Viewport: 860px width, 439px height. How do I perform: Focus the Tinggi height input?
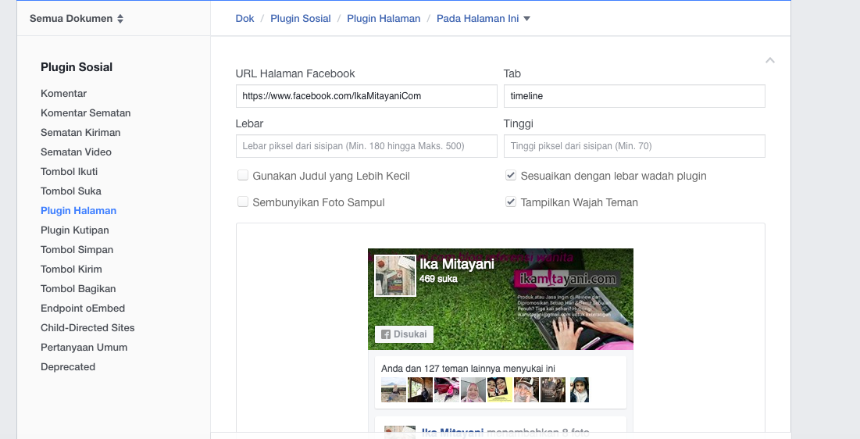click(634, 146)
